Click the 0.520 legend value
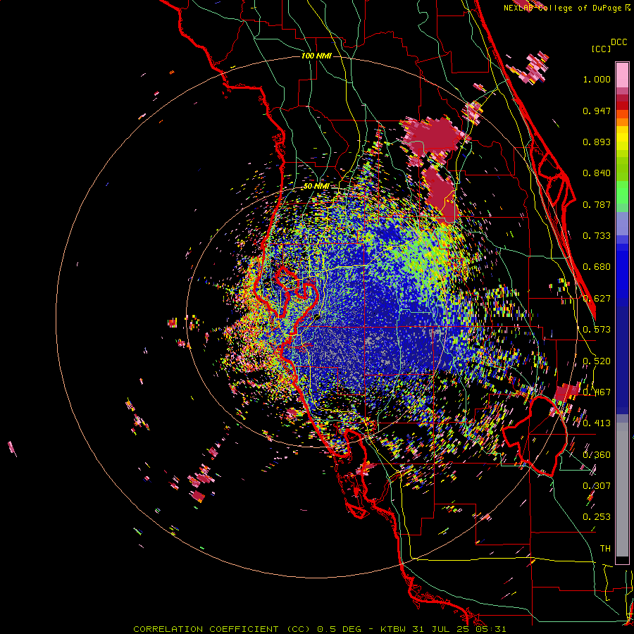Screen dimensions: 634x634 pyautogui.click(x=597, y=361)
